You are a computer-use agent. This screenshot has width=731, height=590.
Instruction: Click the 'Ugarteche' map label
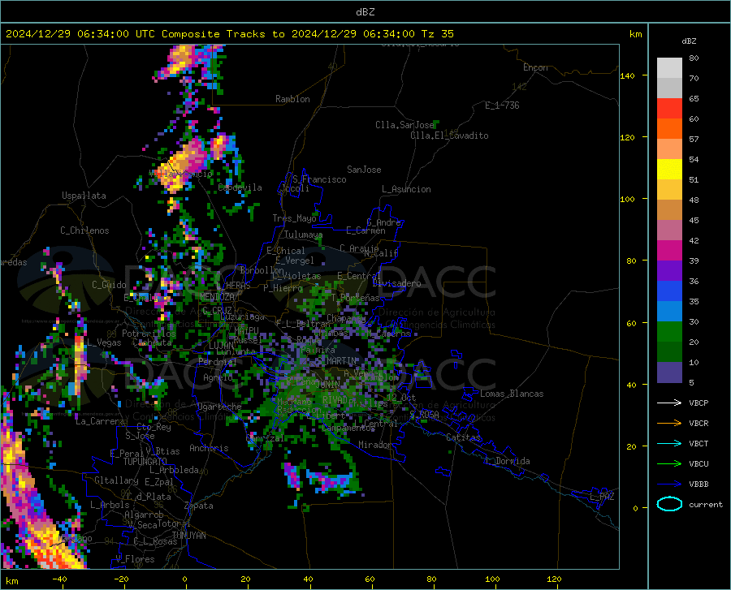pyautogui.click(x=219, y=407)
